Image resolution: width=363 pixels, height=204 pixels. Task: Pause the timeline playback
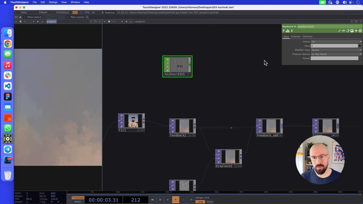point(160,200)
